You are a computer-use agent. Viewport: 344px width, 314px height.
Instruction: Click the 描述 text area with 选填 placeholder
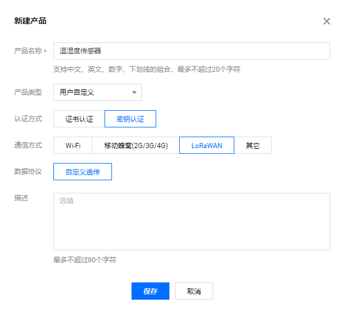191,222
